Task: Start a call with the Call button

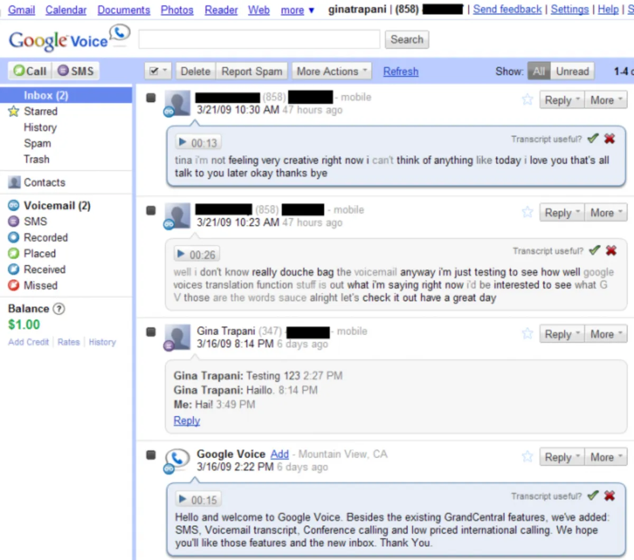Action: tap(30, 71)
